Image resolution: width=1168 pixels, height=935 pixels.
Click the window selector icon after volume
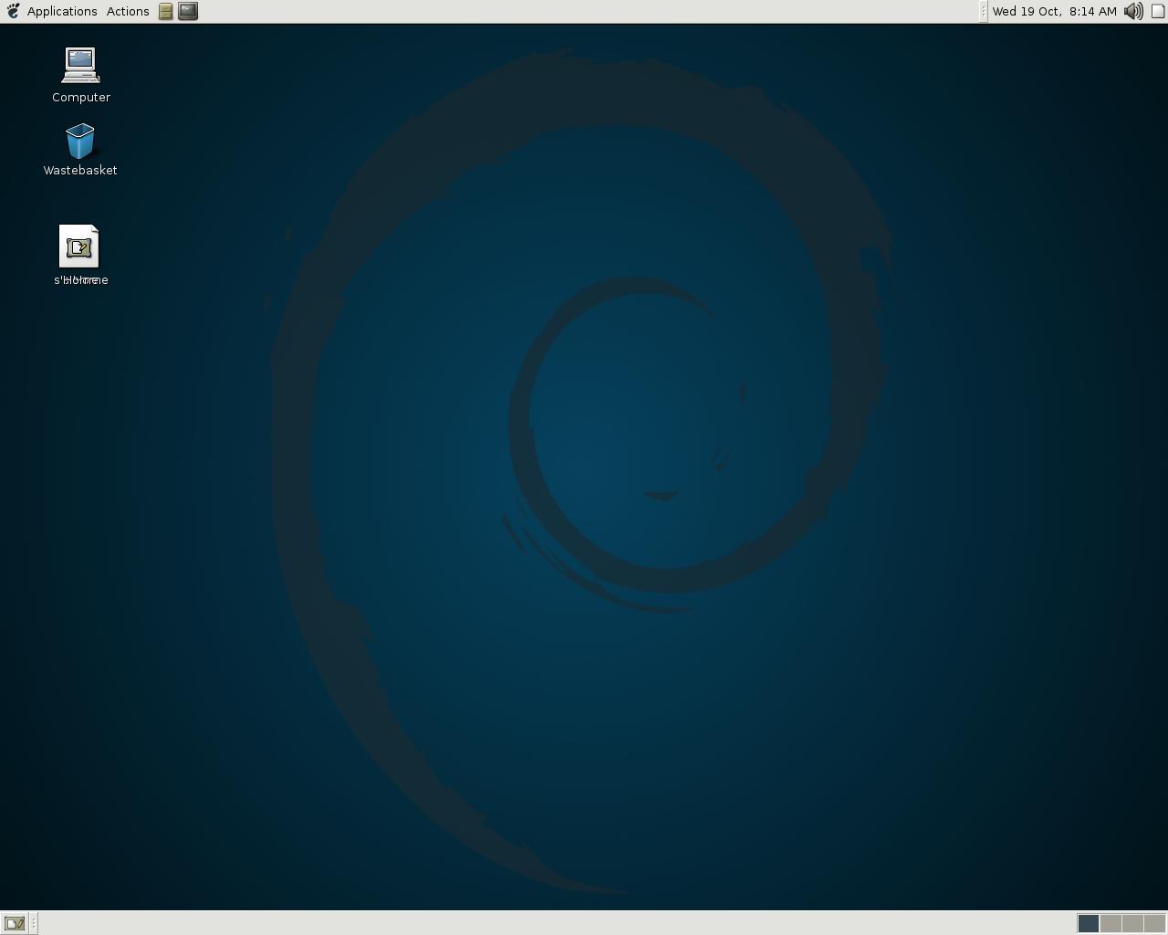[x=1158, y=11]
